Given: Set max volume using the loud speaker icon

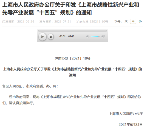Looking at the screenshot, I should 103,36.
